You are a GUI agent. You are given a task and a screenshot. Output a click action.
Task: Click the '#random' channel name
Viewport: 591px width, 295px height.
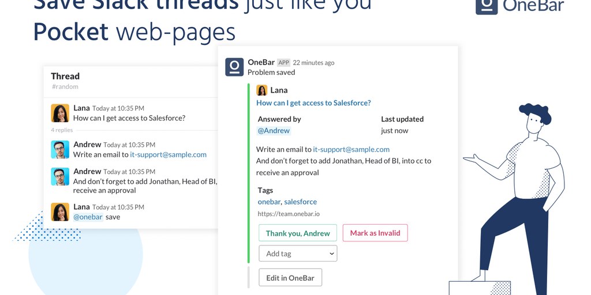65,86
